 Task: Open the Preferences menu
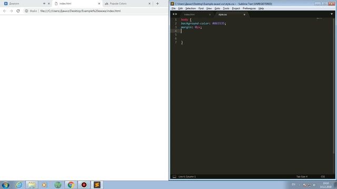[x=249, y=8]
